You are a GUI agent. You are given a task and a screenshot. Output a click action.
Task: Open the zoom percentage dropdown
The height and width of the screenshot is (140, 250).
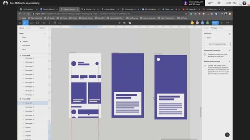tap(228, 23)
